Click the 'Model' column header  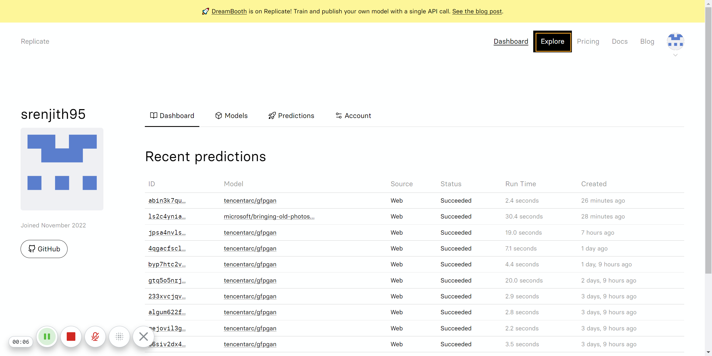[234, 184]
